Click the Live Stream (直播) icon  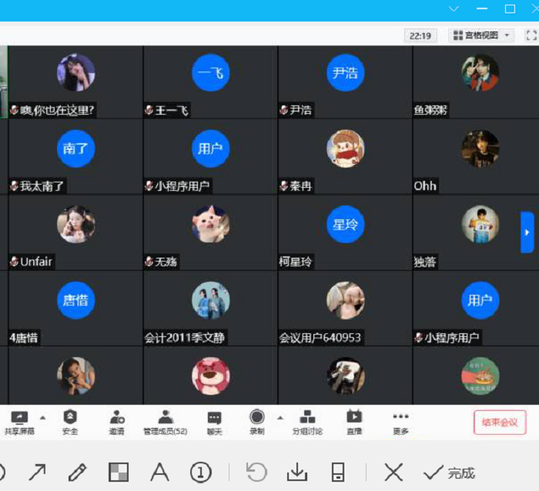(353, 419)
